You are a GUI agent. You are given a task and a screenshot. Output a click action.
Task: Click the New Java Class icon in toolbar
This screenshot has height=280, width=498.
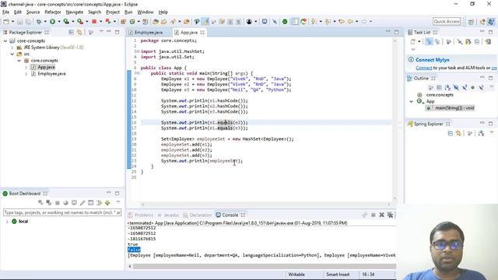pyautogui.click(x=132, y=22)
